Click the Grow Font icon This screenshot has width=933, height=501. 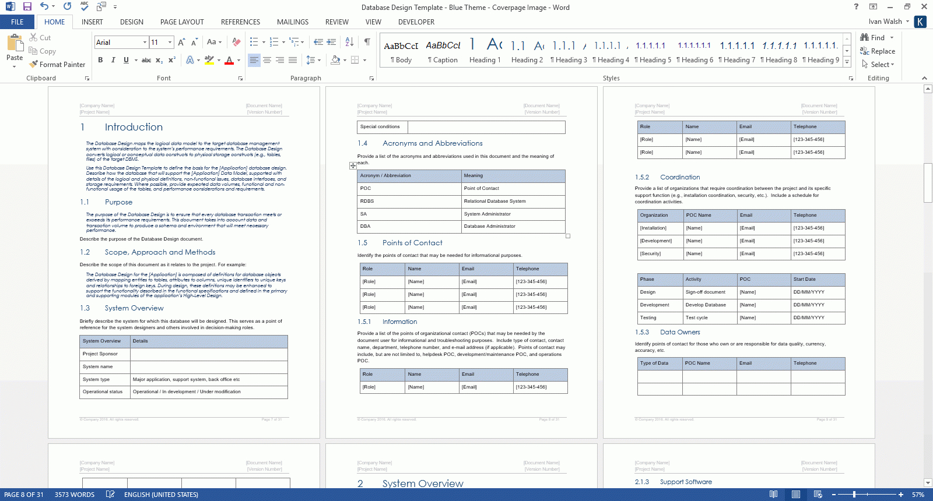pos(181,42)
